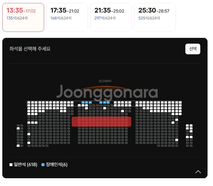This screenshot has height=186, width=213.
Task: Select the first blue accessible seat
Action: [x=83, y=102]
